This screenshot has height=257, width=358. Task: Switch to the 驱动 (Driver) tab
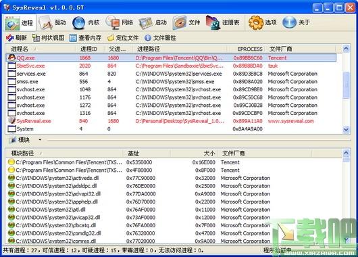point(53,22)
